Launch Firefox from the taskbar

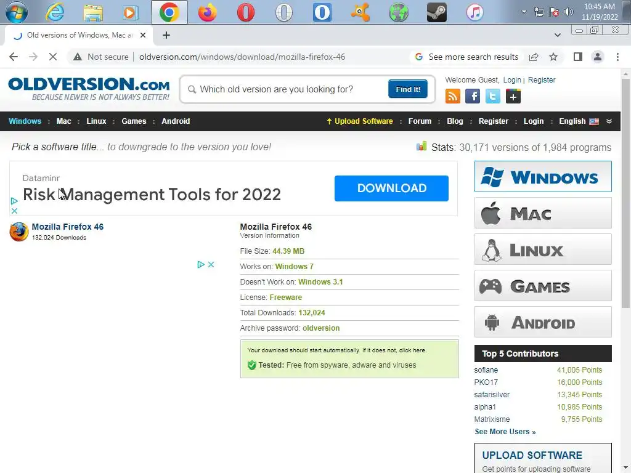(x=207, y=12)
